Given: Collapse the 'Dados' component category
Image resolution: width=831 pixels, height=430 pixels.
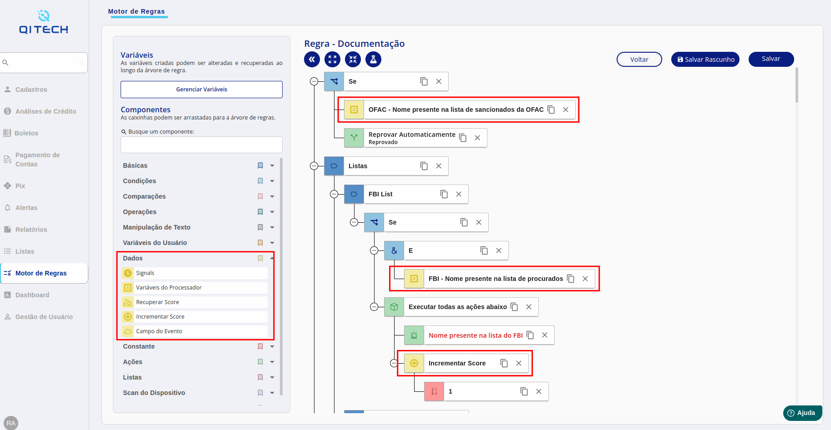Looking at the screenshot, I should [272, 258].
